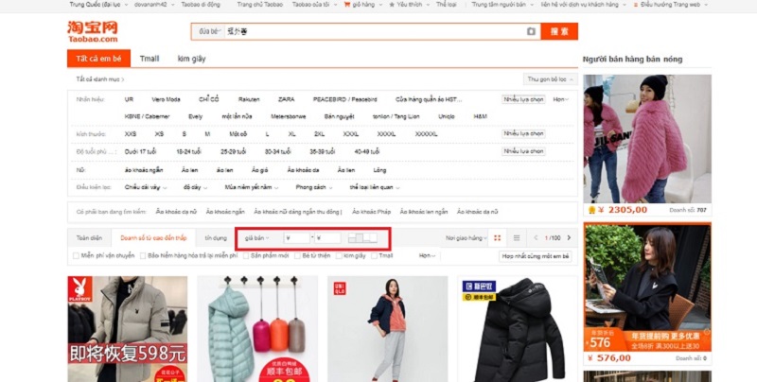Select age '25-29 tuổi' filter

(233, 151)
